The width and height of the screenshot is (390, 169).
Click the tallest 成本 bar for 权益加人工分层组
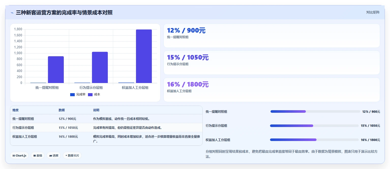point(144,56)
